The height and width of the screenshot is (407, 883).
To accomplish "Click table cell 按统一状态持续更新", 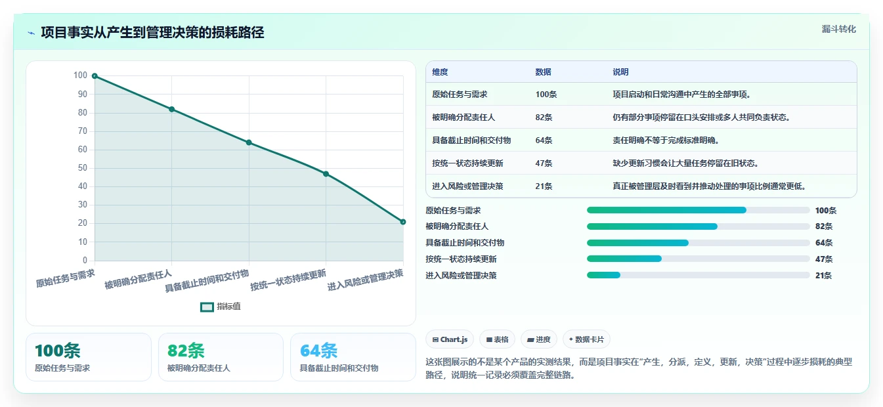I will tap(467, 163).
